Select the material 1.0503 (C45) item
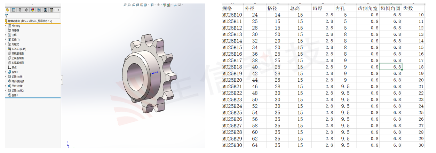The height and width of the screenshot is (153, 436). [17, 49]
